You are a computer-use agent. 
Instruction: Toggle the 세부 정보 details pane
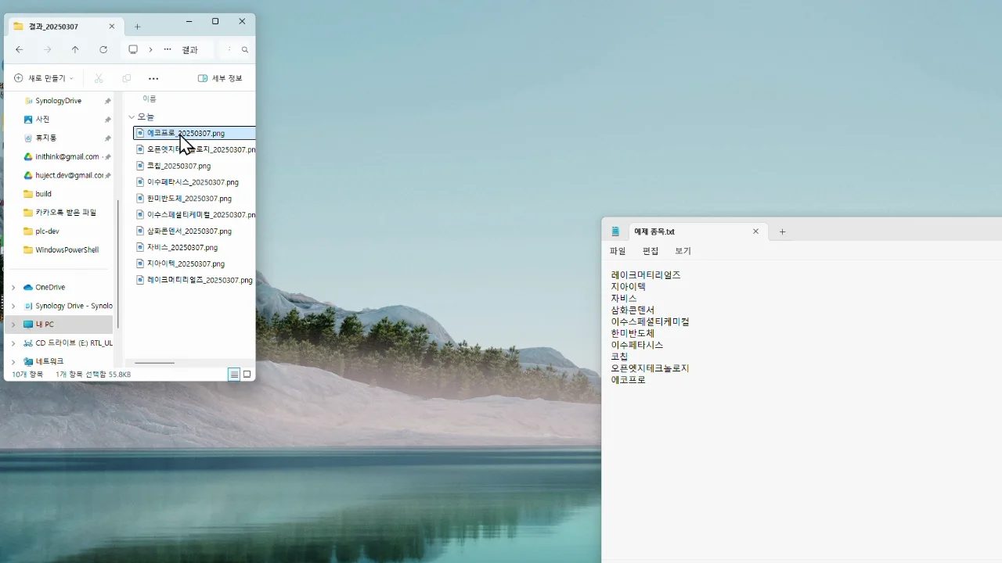click(220, 78)
